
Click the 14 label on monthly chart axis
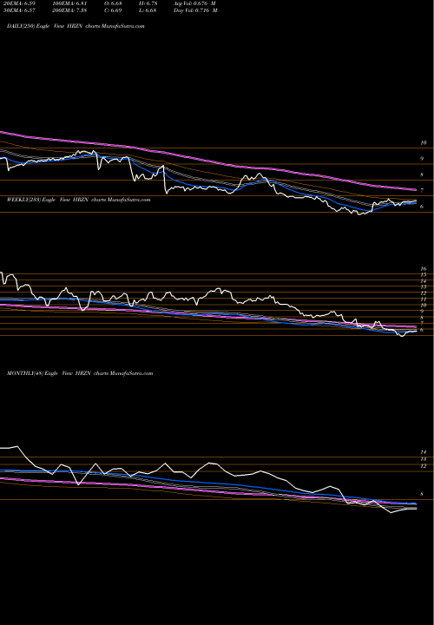pyautogui.click(x=424, y=452)
